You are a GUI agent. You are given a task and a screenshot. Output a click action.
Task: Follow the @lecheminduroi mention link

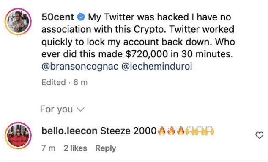point(157,66)
